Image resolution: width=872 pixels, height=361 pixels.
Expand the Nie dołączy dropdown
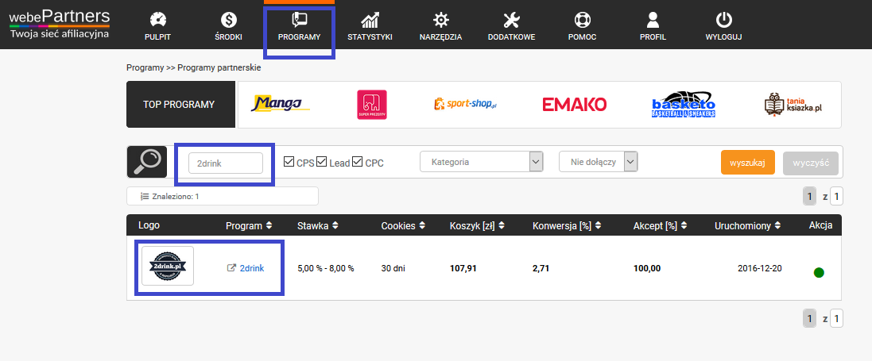599,162
